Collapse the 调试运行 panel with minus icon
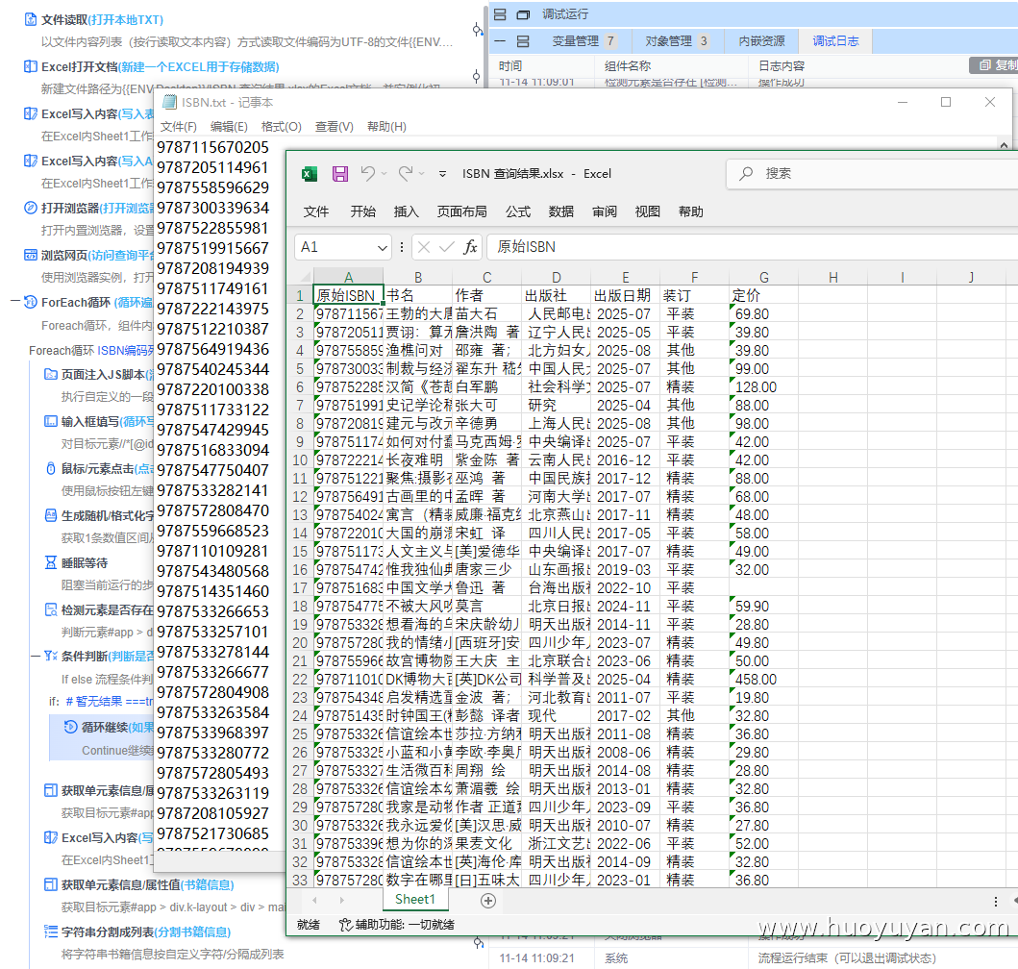The image size is (1018, 969). tap(500, 41)
